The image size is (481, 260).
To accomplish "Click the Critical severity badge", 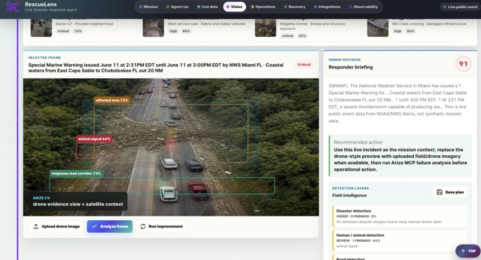I will click(304, 64).
